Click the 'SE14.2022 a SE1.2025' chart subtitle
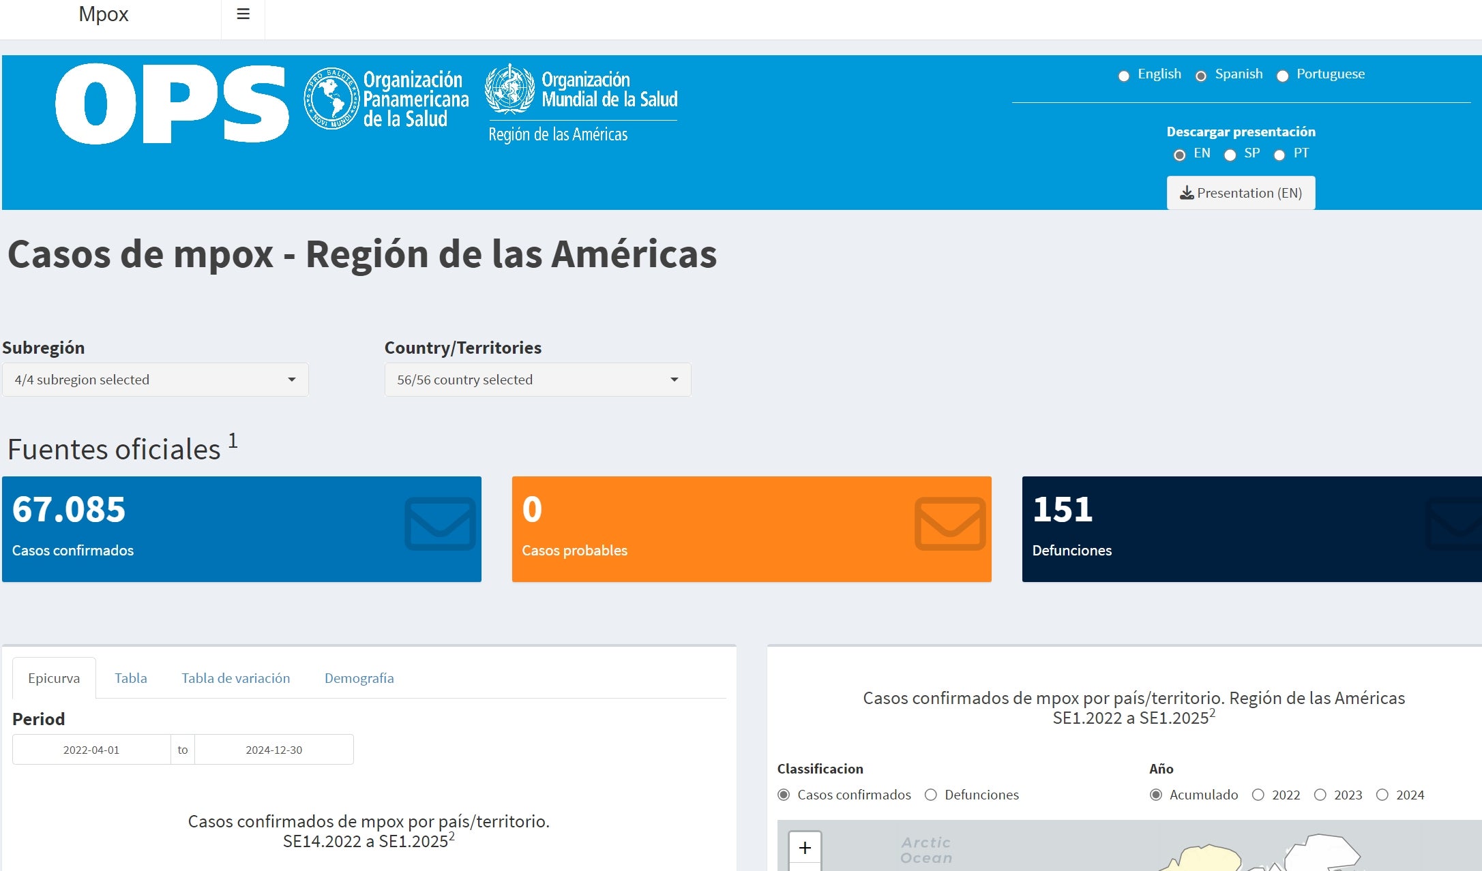Screen dimensions: 1482x871 click(x=368, y=841)
